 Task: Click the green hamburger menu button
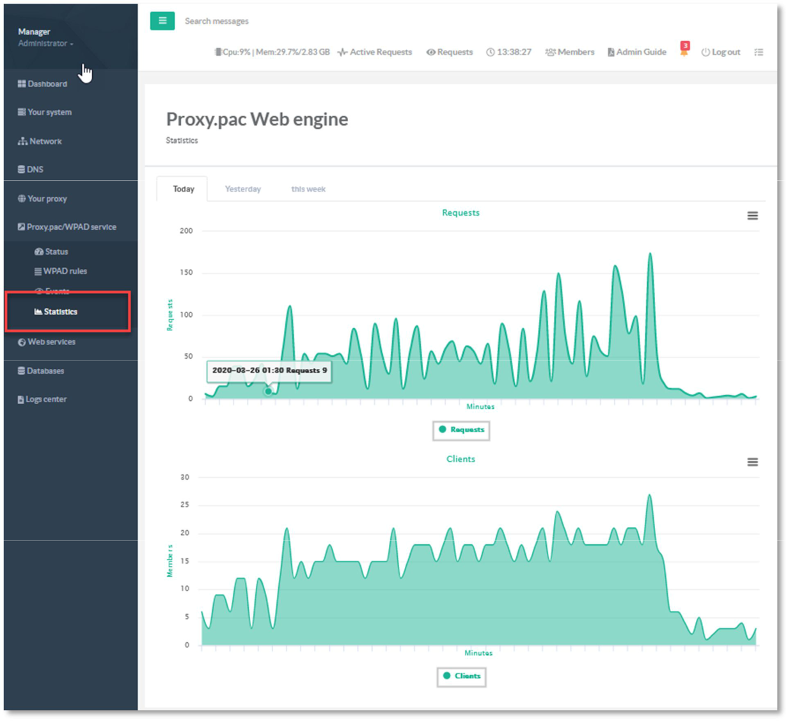tap(162, 21)
